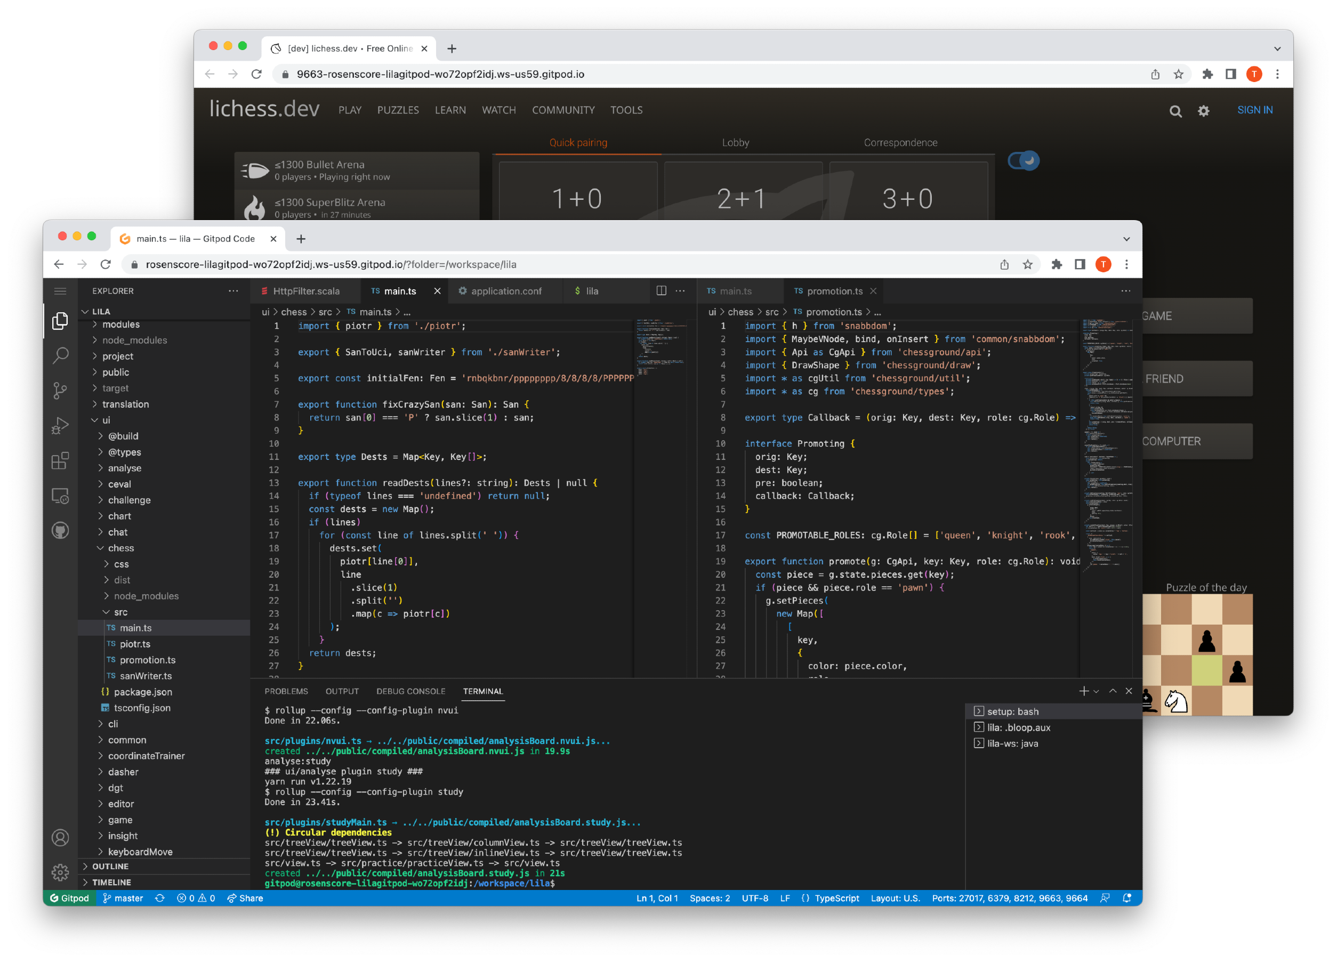Click the lichess.dev address bar URL
Viewport: 1337px width, 955px height.
click(x=440, y=74)
